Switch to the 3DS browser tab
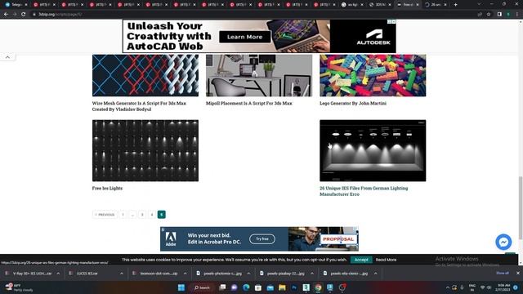523x294 pixels. pos(379,5)
